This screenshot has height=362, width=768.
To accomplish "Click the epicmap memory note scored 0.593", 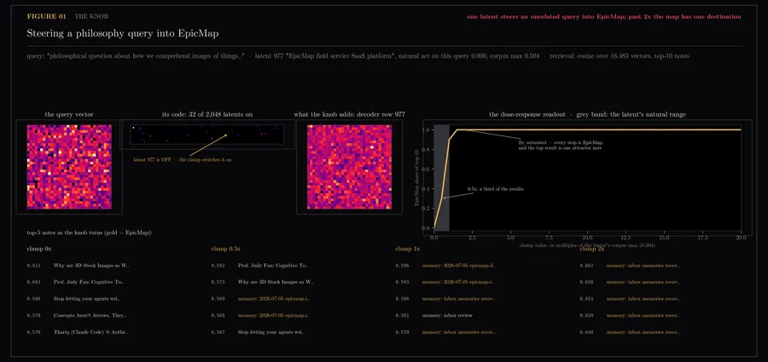I will tap(459, 282).
